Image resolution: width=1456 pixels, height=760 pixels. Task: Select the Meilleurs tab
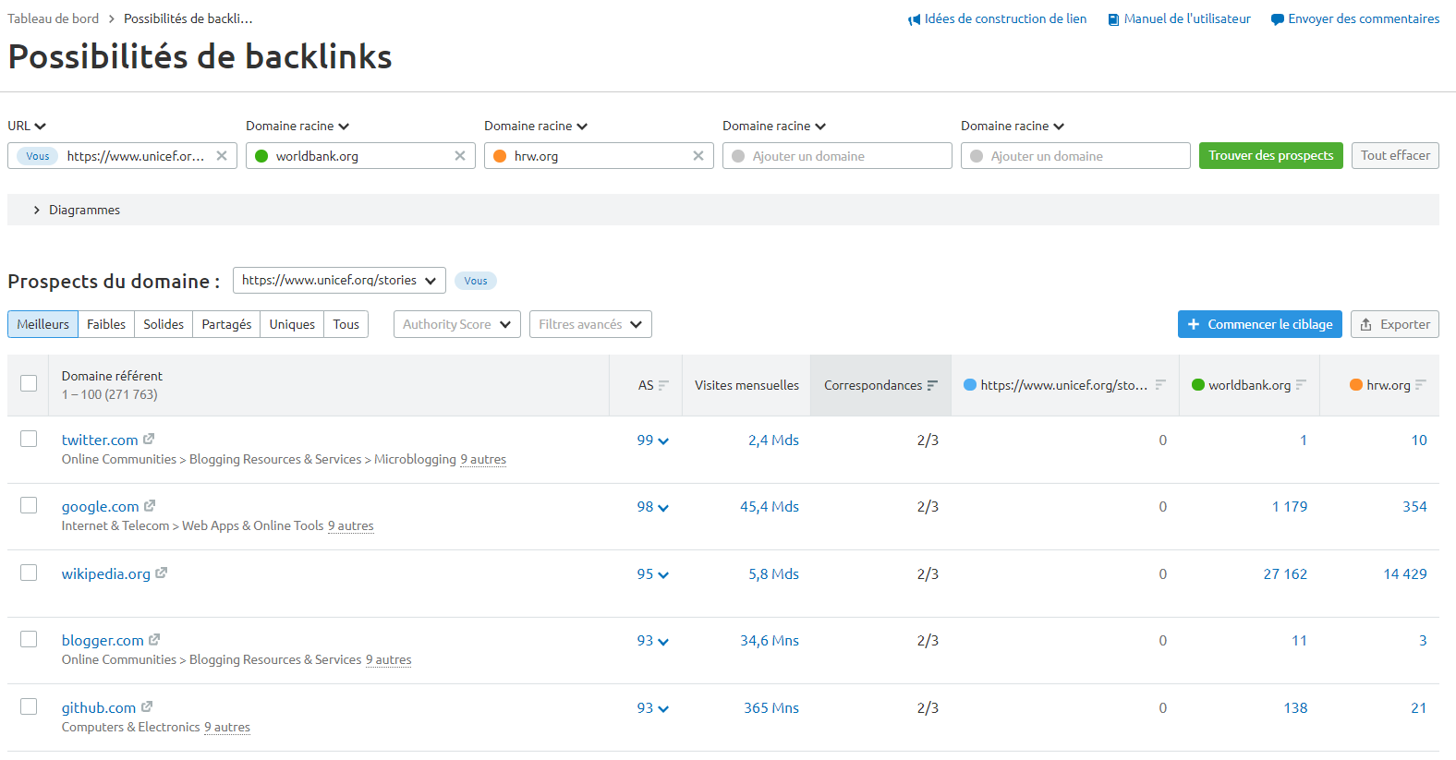click(x=42, y=324)
